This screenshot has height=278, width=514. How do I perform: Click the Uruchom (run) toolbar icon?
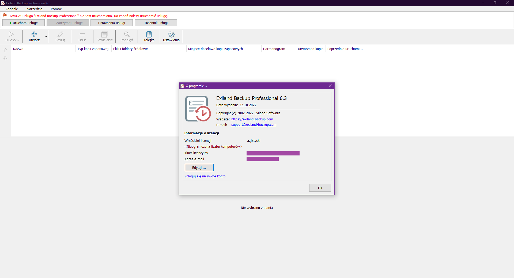(11, 34)
